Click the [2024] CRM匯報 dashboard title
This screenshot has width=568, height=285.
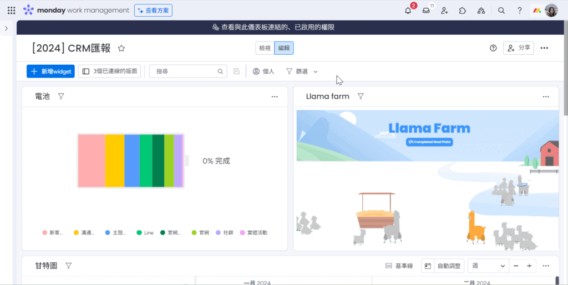click(71, 48)
